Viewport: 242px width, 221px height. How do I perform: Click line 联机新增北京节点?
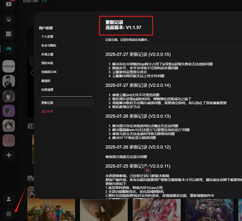(x=126, y=107)
